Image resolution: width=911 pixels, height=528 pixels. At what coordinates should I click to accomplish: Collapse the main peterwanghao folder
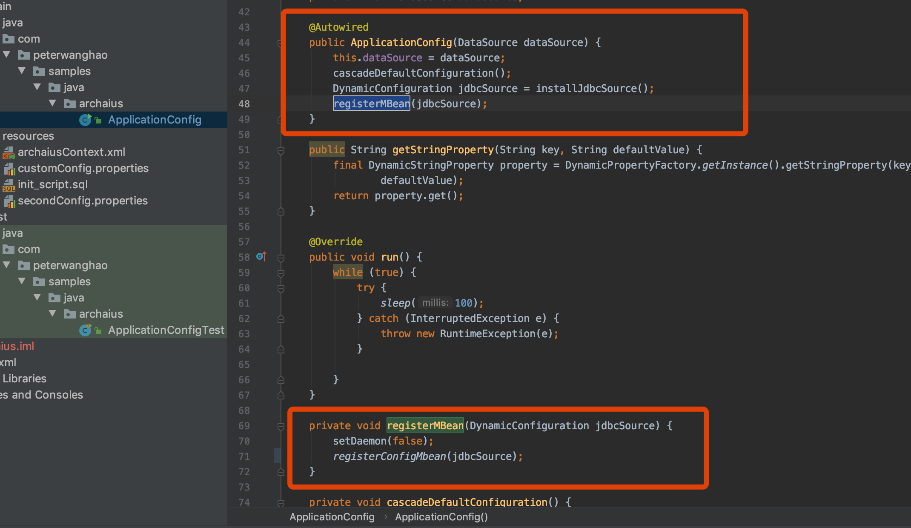point(7,55)
